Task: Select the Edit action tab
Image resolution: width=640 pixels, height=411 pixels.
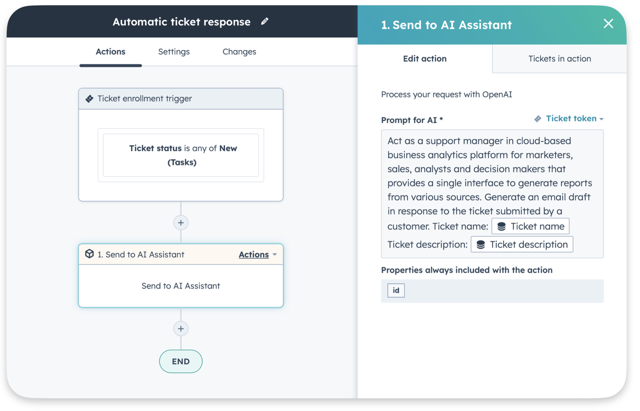Action: 424,59
